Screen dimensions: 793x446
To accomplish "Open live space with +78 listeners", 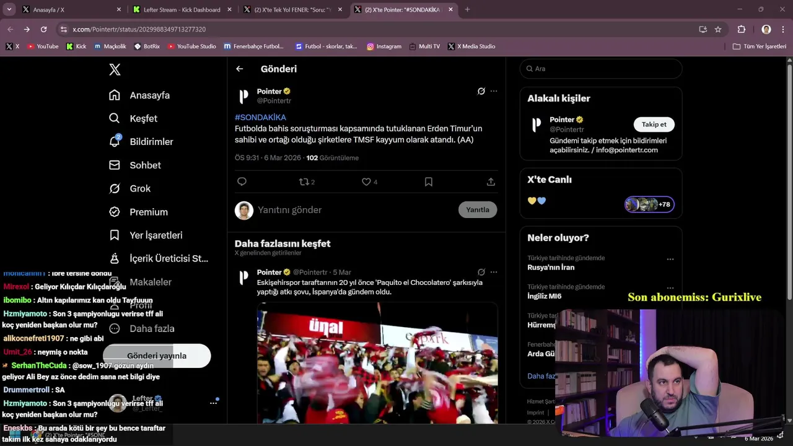I will pos(649,204).
